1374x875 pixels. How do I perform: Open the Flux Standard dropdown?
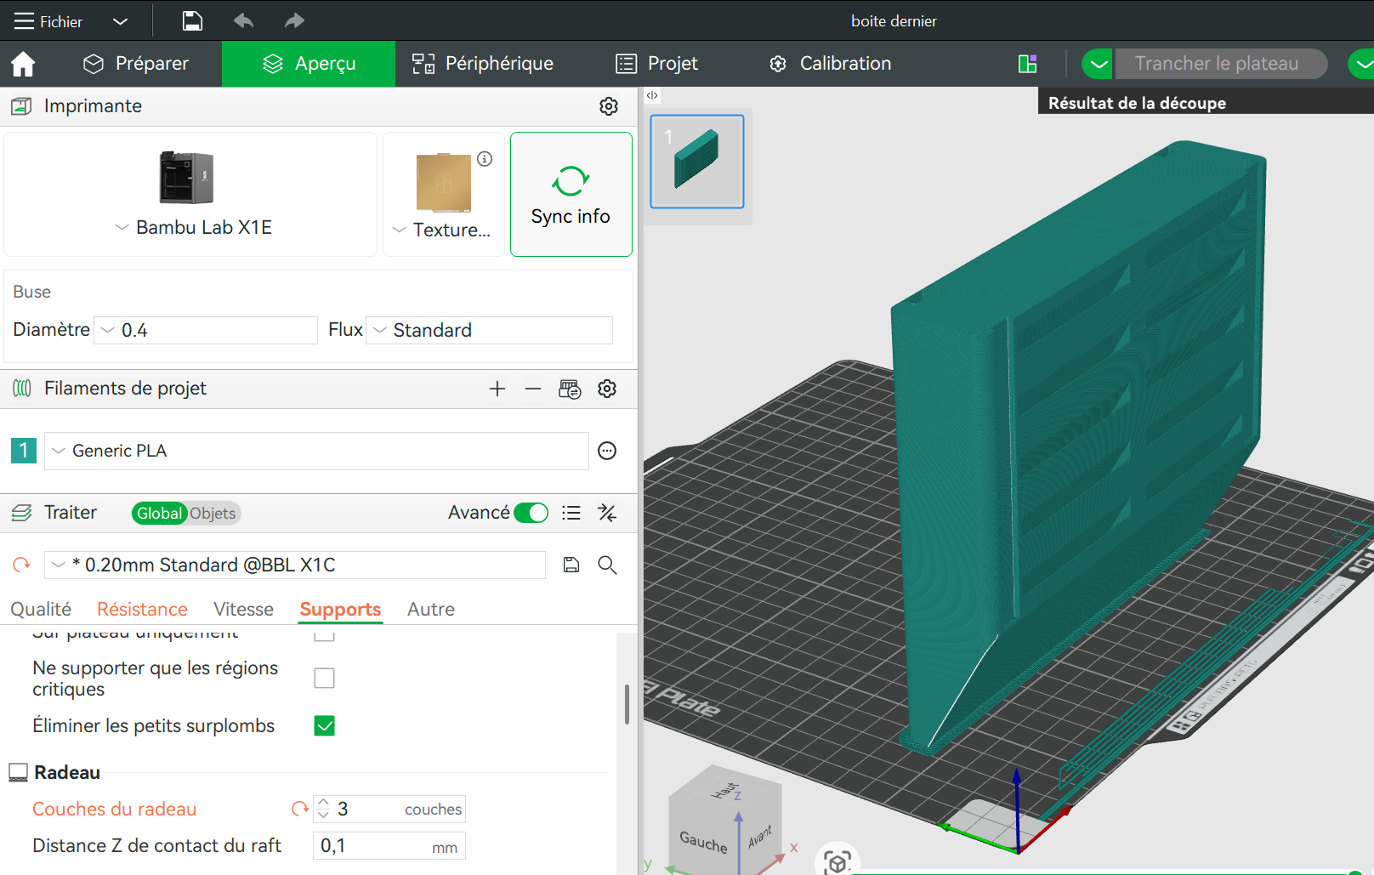point(489,330)
